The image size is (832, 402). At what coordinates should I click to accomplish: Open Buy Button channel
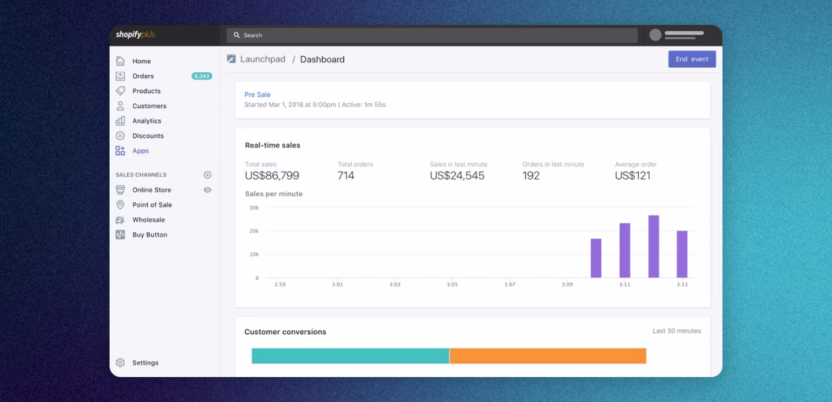click(150, 235)
